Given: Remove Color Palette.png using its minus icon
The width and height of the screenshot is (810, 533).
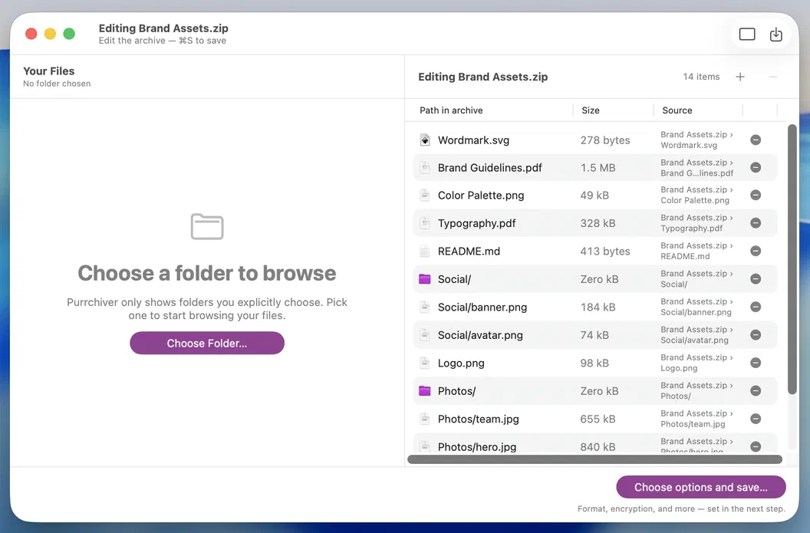Looking at the screenshot, I should click(x=756, y=196).
